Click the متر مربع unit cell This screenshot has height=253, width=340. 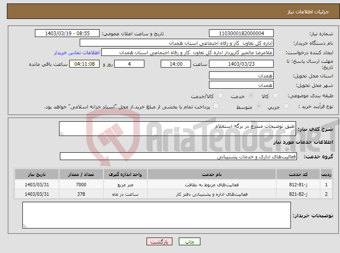tap(125, 185)
